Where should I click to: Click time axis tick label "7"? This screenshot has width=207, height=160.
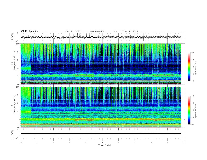tap(135, 142)
